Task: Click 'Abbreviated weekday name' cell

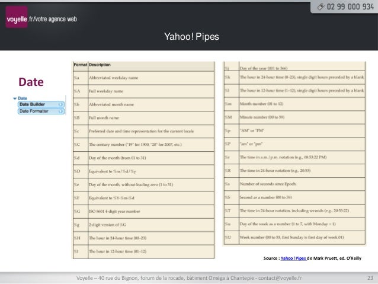Action: (x=151, y=78)
